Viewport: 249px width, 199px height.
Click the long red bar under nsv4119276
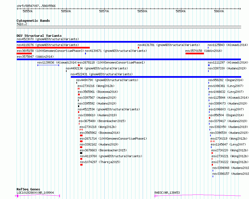pos(53,48)
